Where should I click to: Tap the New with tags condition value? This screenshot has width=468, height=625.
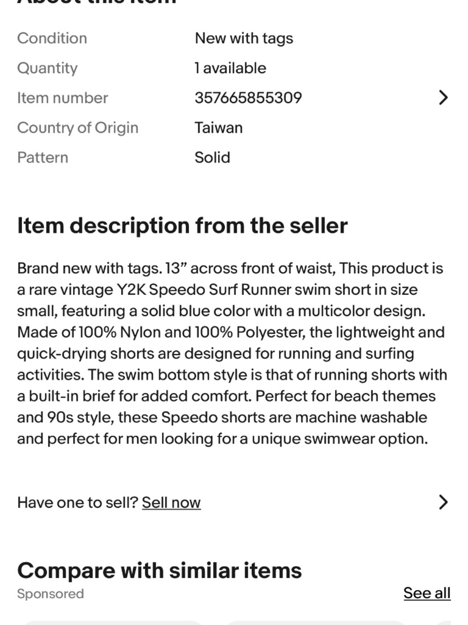[244, 38]
